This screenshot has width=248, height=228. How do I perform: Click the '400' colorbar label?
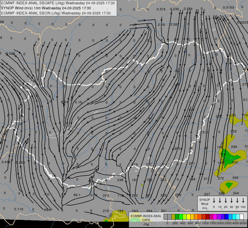coord(183,223)
